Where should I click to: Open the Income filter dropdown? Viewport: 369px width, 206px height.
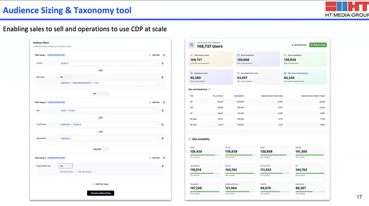coord(109,63)
